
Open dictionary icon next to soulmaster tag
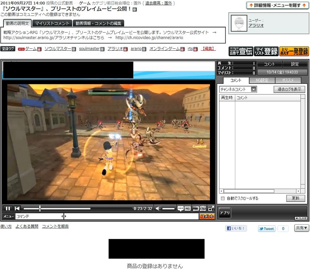pyautogui.click(x=102, y=49)
